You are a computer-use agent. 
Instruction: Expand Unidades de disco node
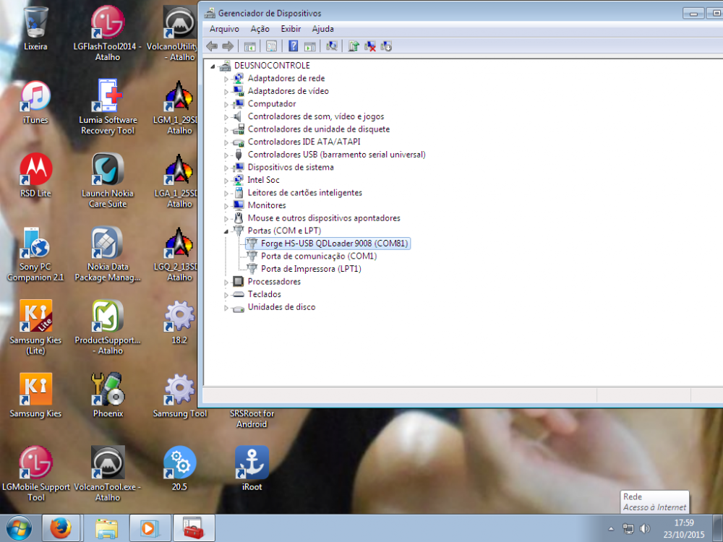click(x=226, y=308)
